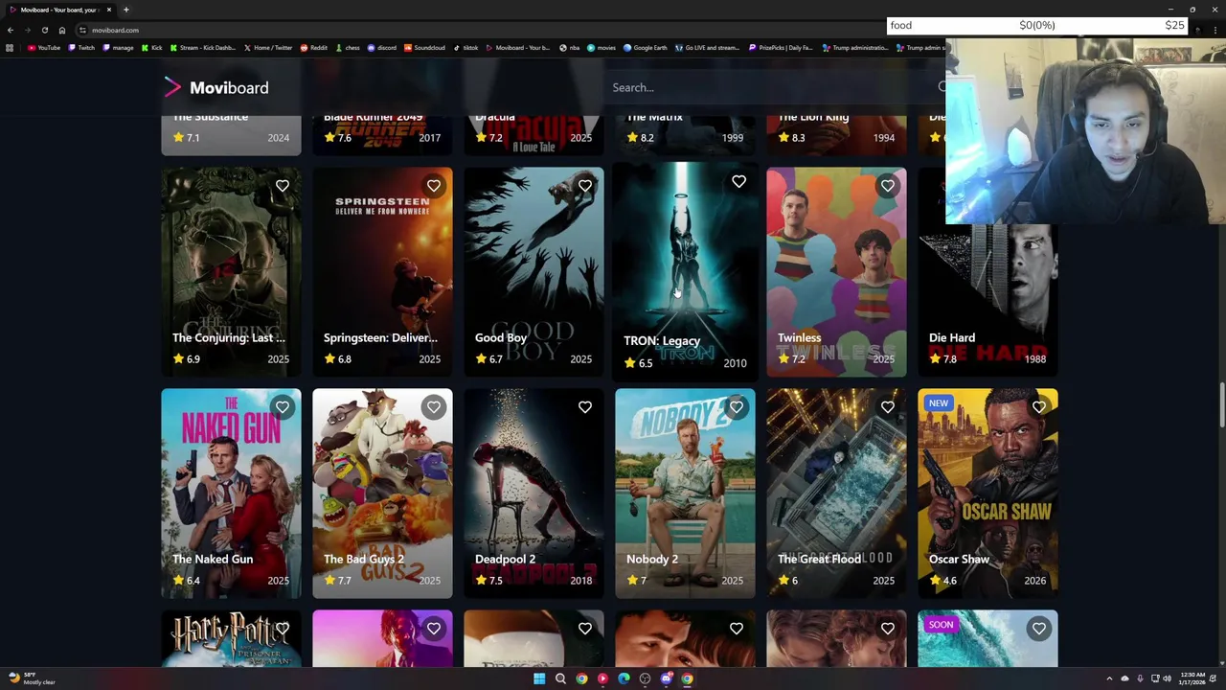This screenshot has width=1226, height=690.
Task: Reload the Moviboard page
Action: coord(44,30)
